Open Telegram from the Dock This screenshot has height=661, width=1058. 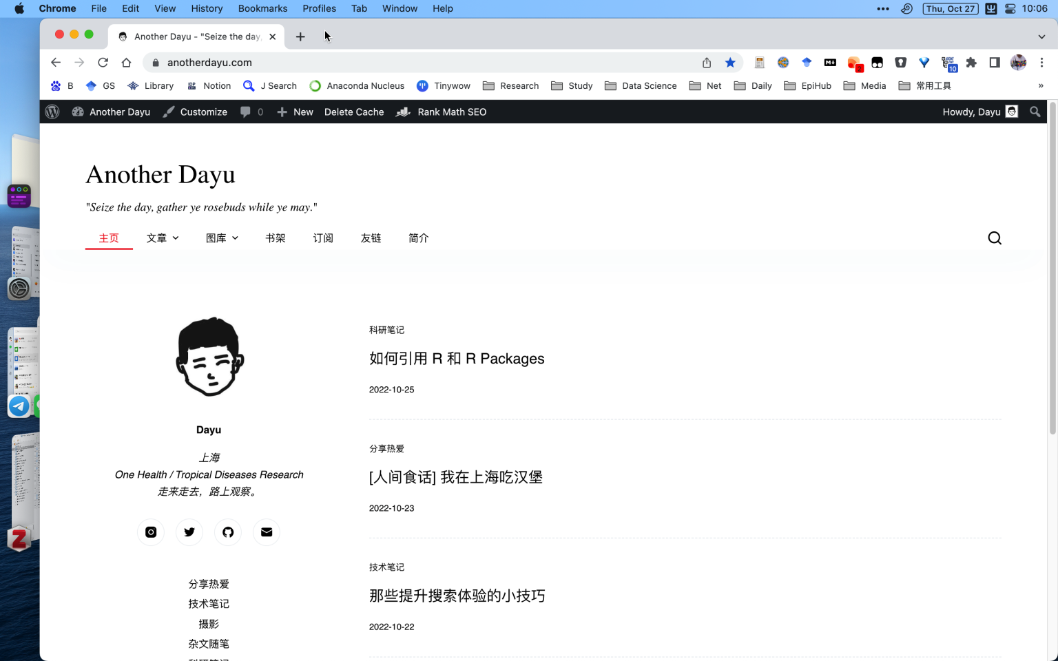(19, 406)
